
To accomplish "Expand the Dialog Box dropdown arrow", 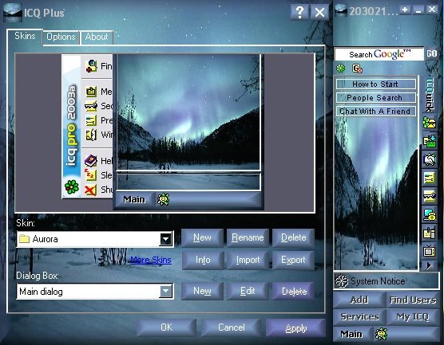I will tap(165, 291).
